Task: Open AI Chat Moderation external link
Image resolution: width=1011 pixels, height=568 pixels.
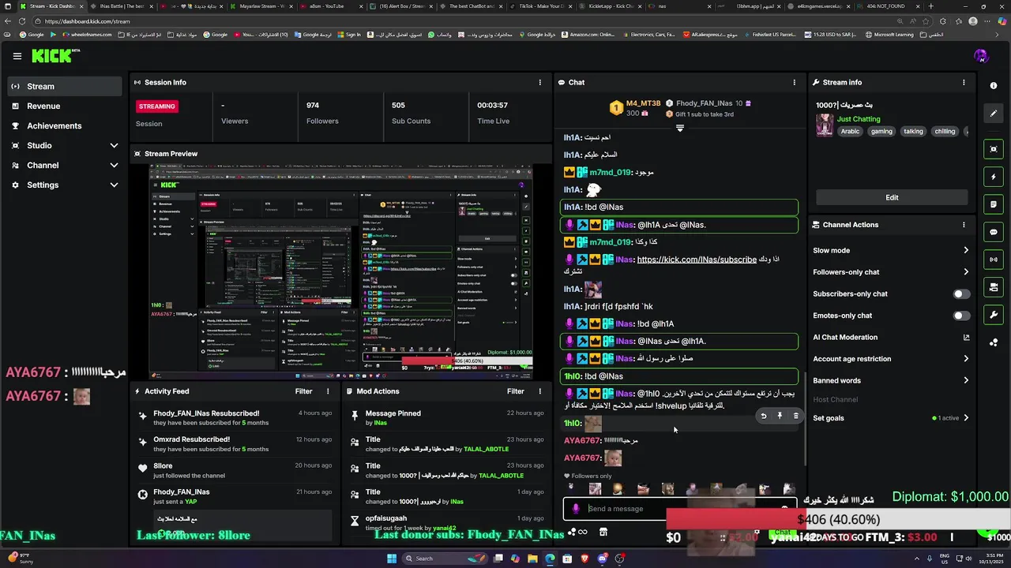Action: pos(966,338)
